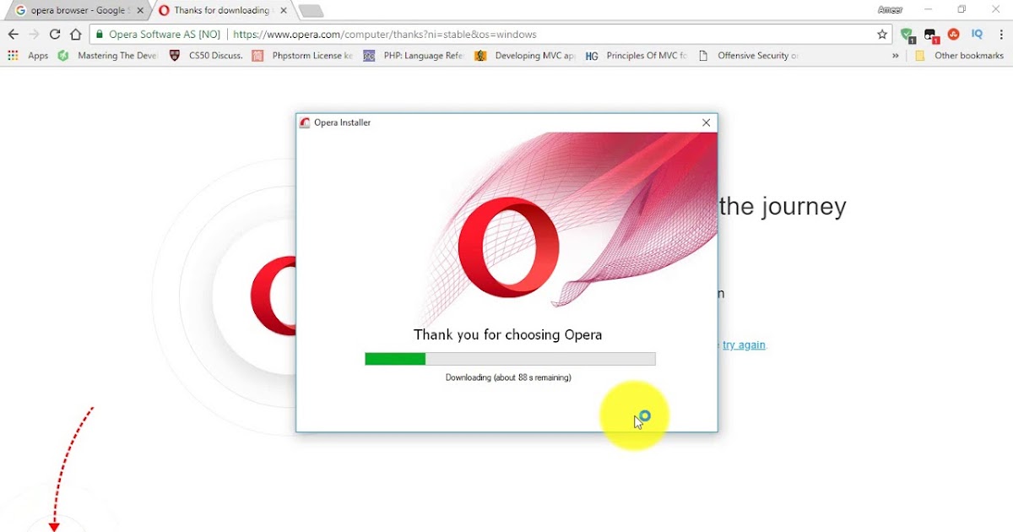The image size is (1013, 532).
Task: Open the IQ extension icon
Action: coord(977,35)
